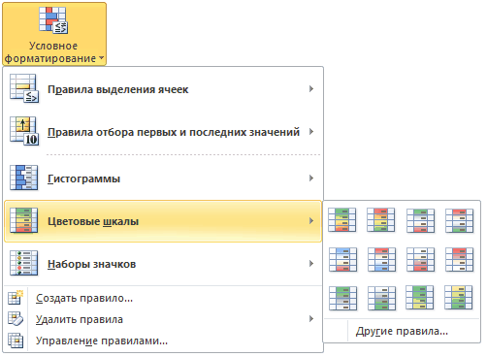Apply the green-yellow color scale
This screenshot has height=357, width=487.
pos(420,298)
